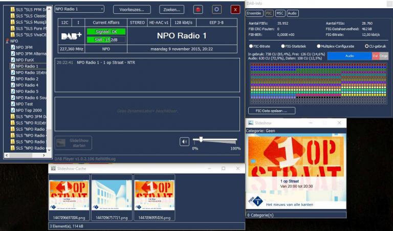
Task: Mute audio with the speaker icon
Action: [185, 141]
